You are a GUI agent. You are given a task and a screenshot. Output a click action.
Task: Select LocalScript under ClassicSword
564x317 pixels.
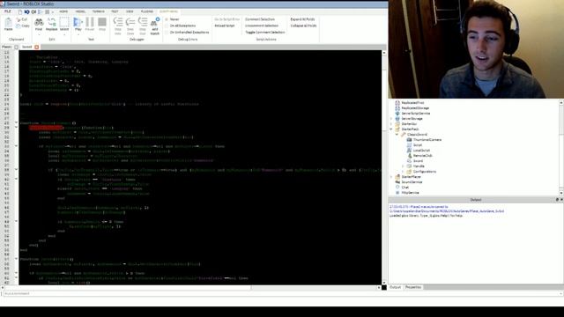coord(421,151)
